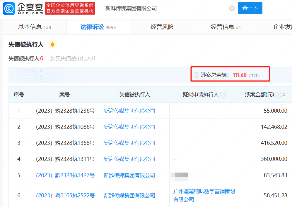Open the 法律诉讼 tab
Screen dimensions: 292x207
(x=98, y=27)
